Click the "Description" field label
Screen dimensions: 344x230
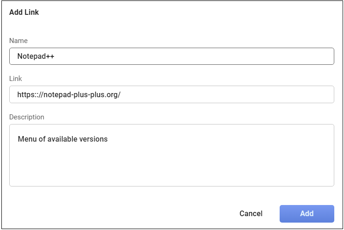27,117
